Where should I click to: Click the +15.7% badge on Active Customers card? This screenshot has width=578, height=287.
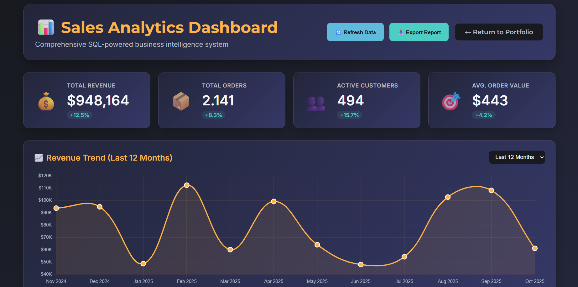[350, 115]
